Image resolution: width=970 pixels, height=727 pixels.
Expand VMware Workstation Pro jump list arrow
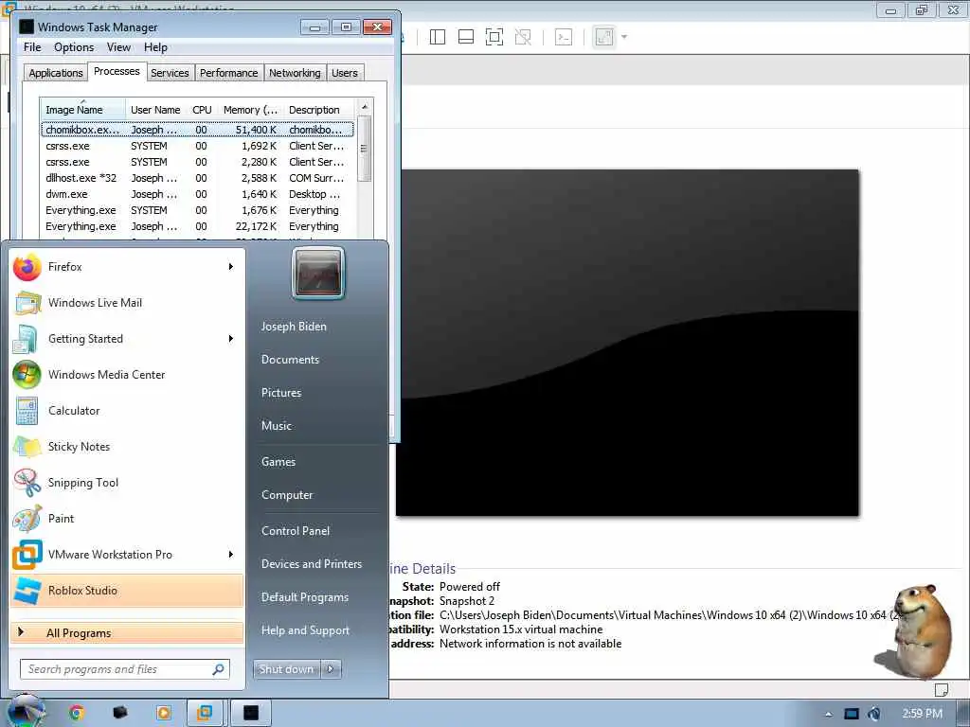231,555
